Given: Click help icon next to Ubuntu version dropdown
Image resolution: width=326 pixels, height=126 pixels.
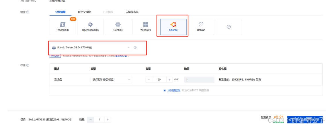Looking at the screenshot, I should tap(135, 47).
